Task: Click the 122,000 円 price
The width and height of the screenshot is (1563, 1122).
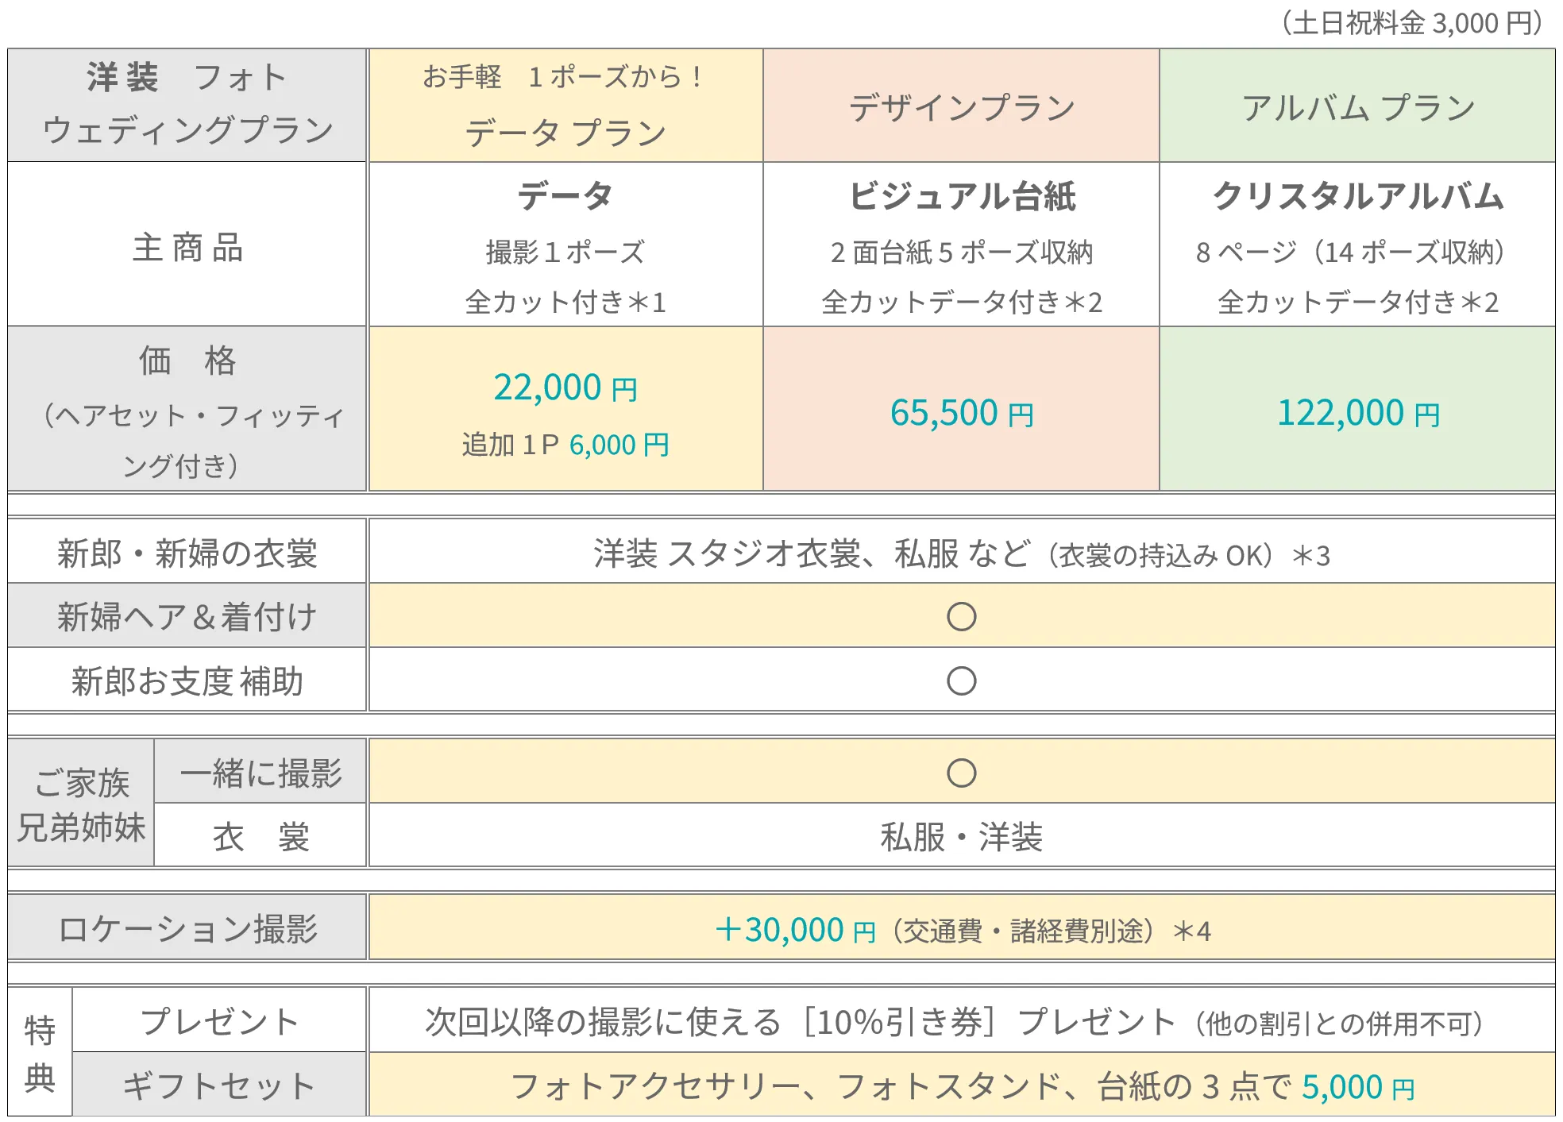Action: tap(1357, 413)
